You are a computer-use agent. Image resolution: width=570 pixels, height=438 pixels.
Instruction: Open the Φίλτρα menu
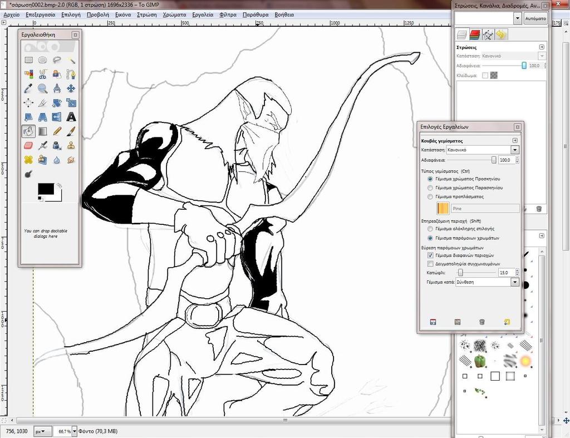(x=228, y=15)
